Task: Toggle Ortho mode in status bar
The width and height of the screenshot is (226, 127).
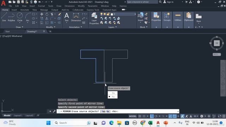Action: 152,116
